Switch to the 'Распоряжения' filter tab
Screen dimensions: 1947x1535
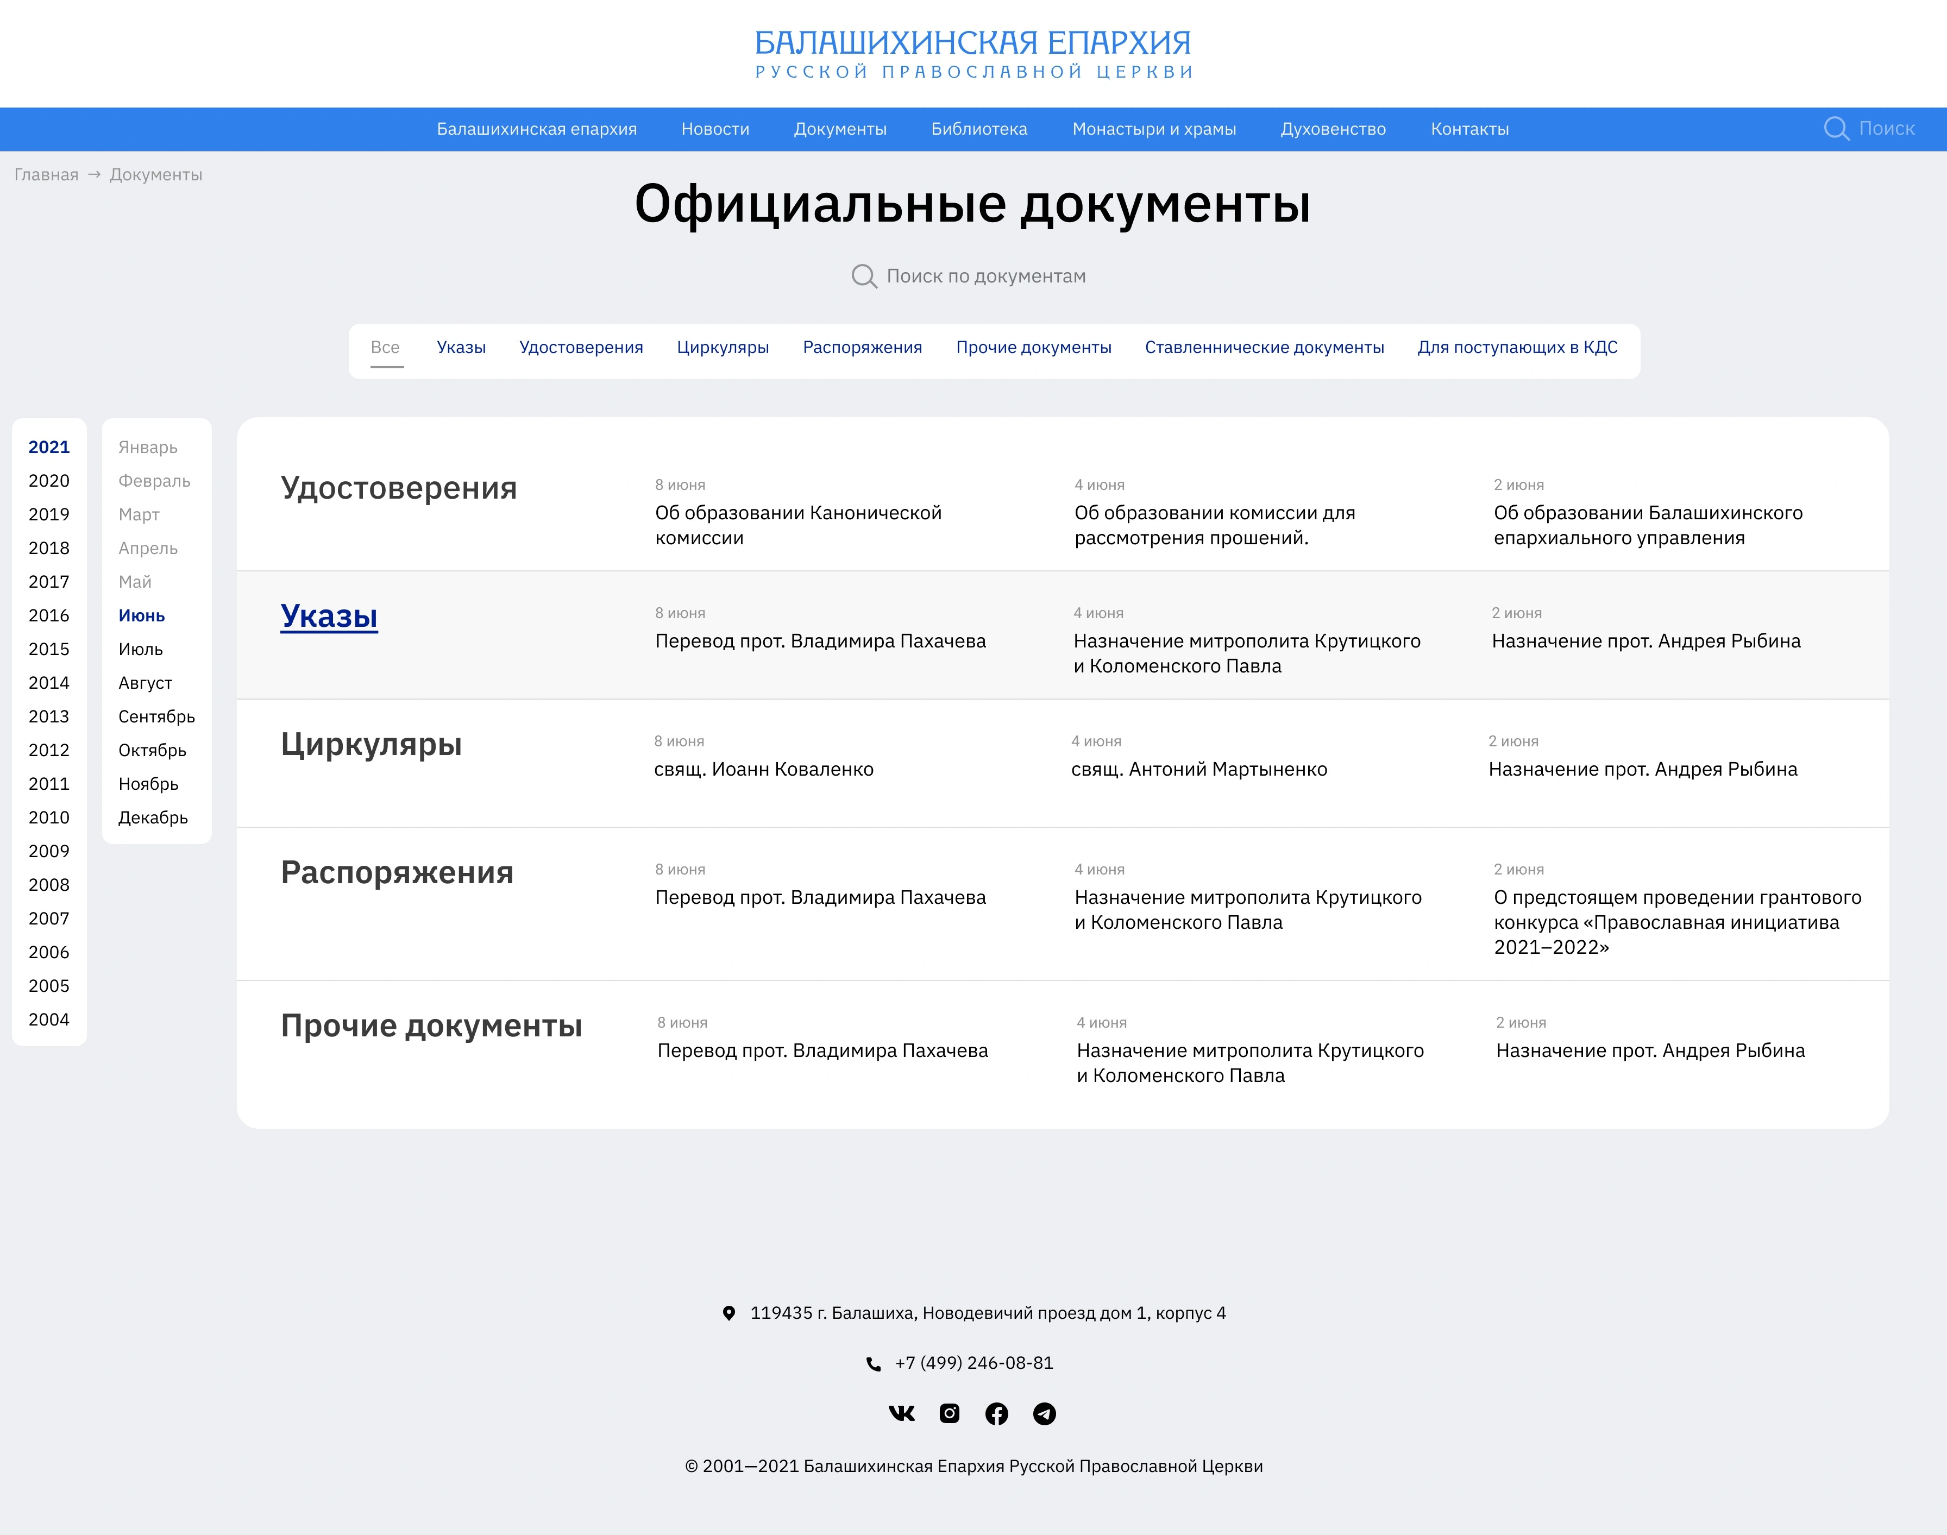pyautogui.click(x=863, y=347)
